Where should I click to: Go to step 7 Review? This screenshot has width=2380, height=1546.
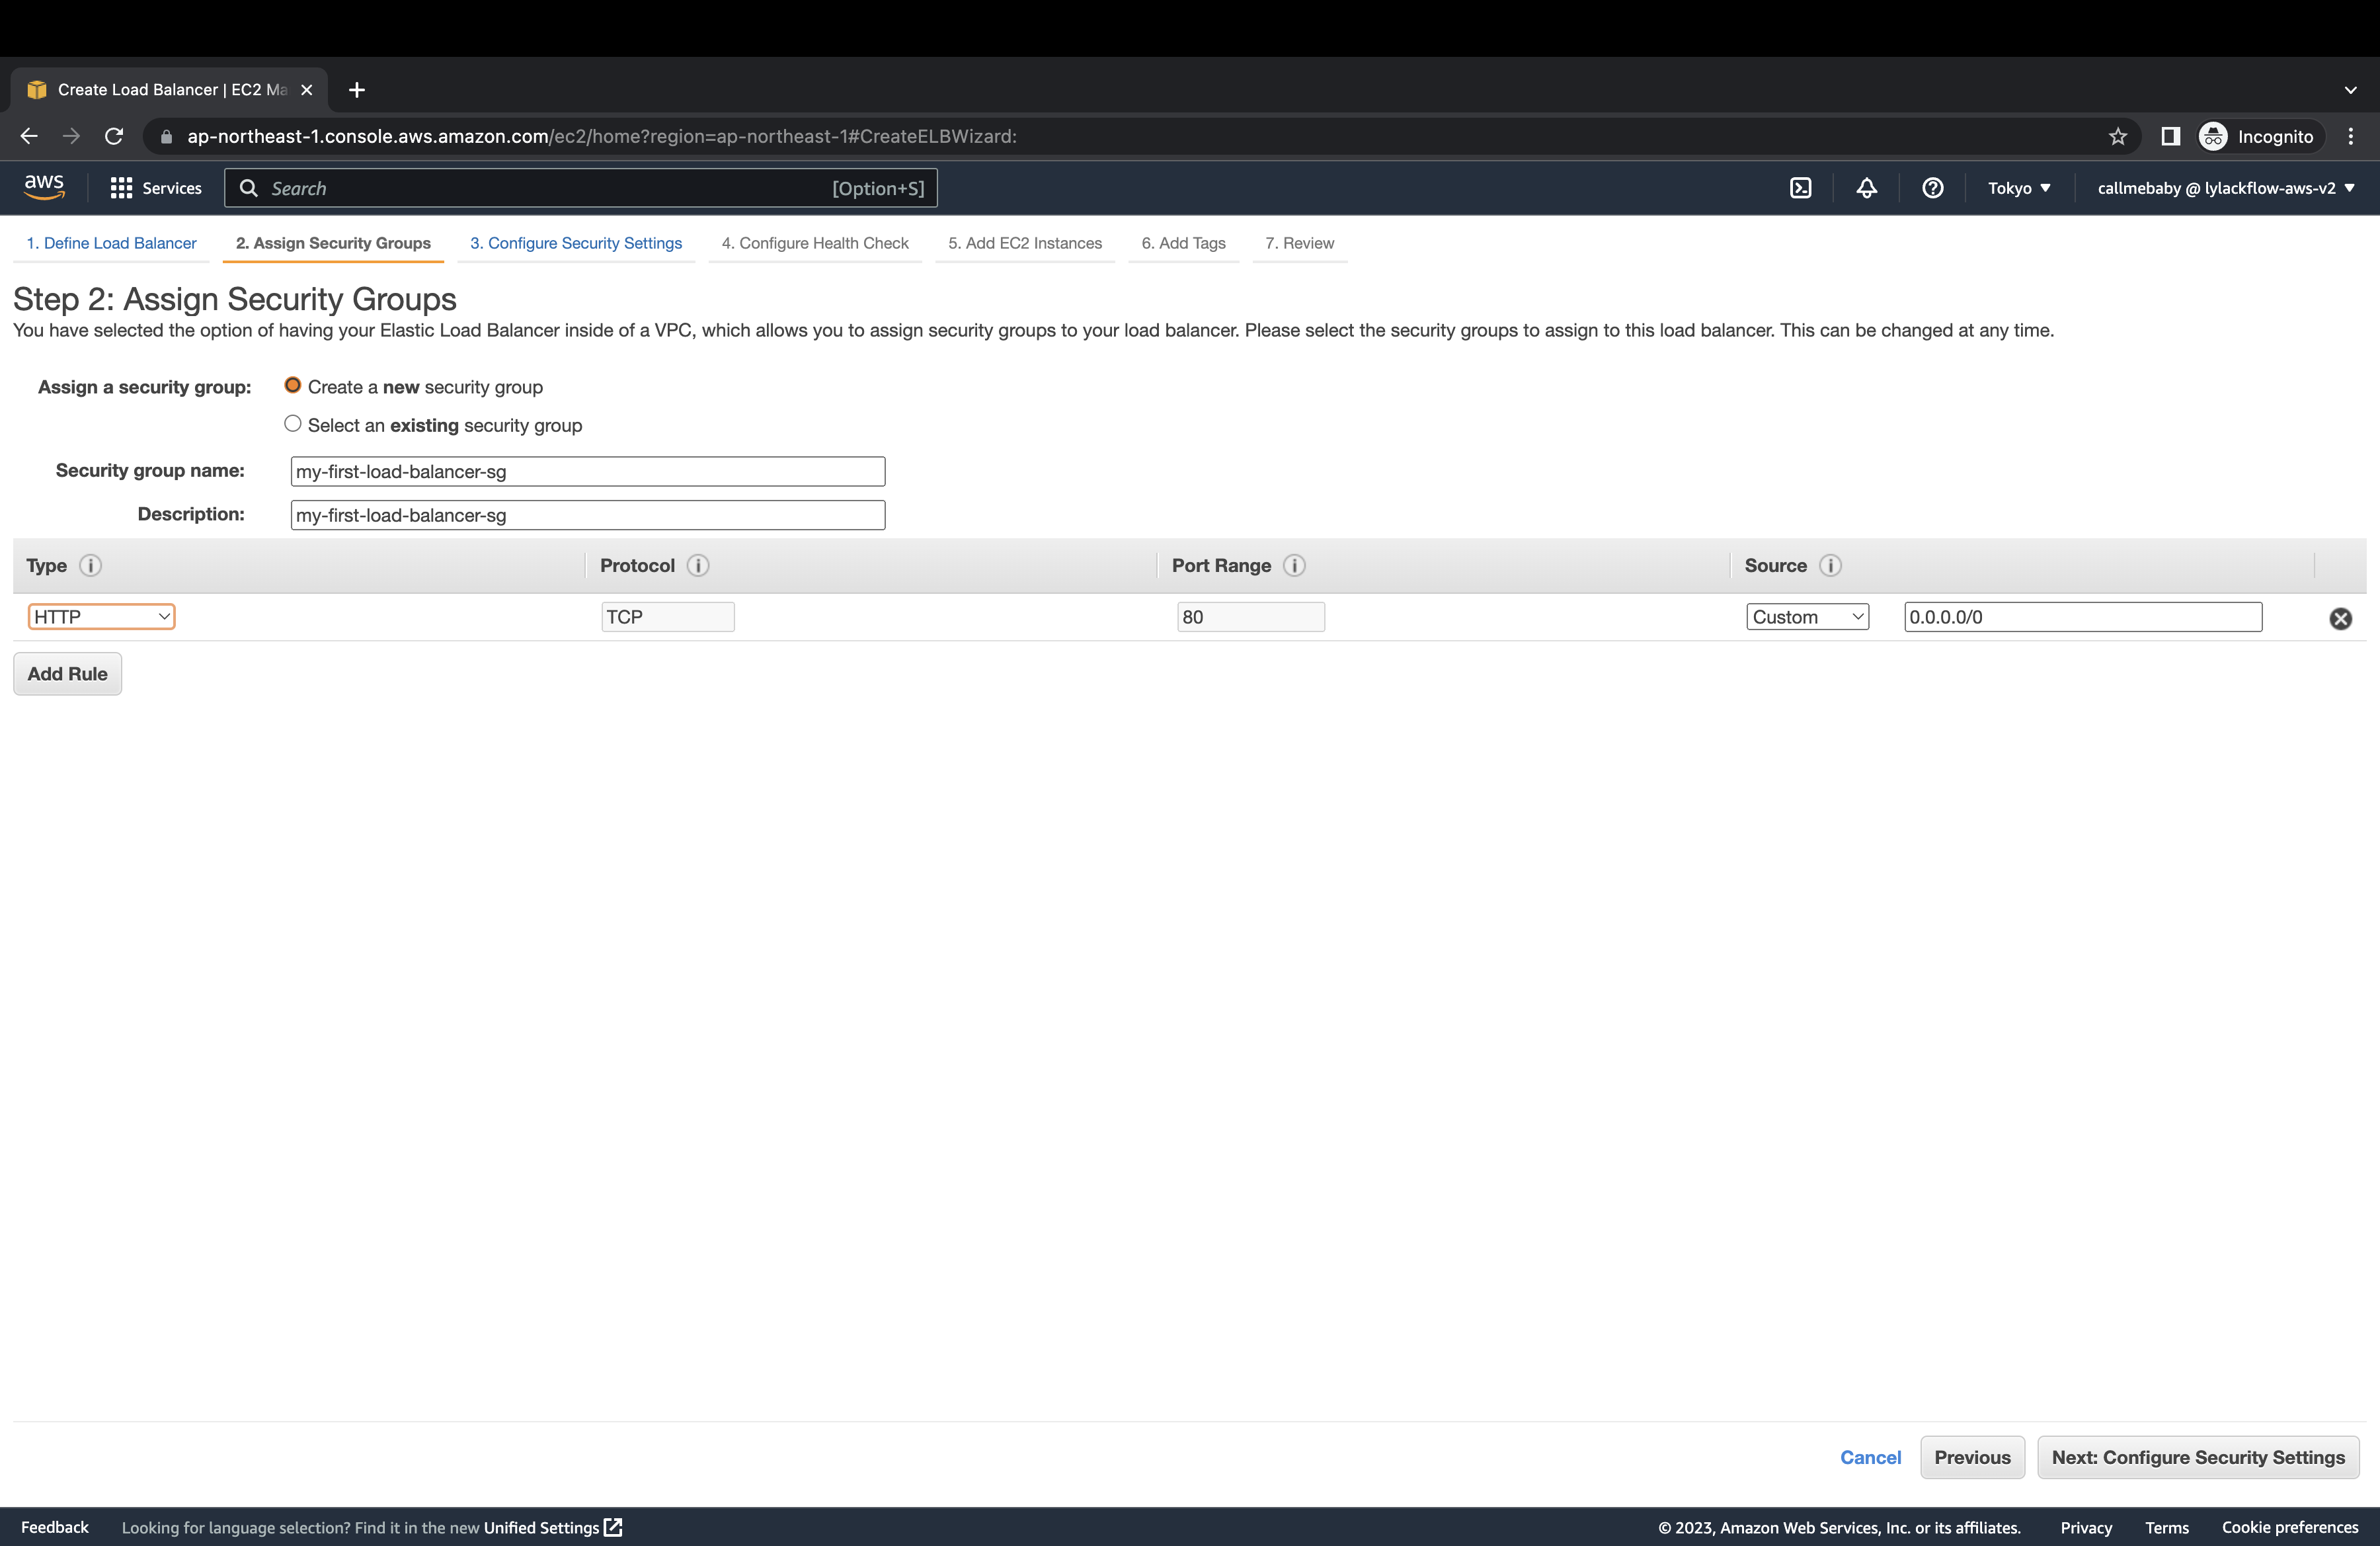(x=1299, y=243)
